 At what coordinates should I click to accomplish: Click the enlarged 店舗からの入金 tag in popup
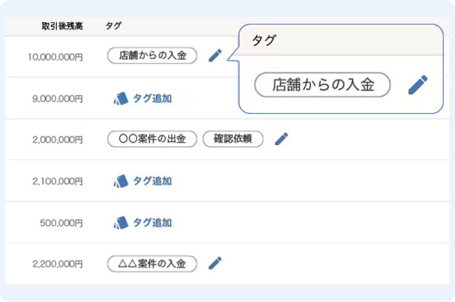coord(322,85)
